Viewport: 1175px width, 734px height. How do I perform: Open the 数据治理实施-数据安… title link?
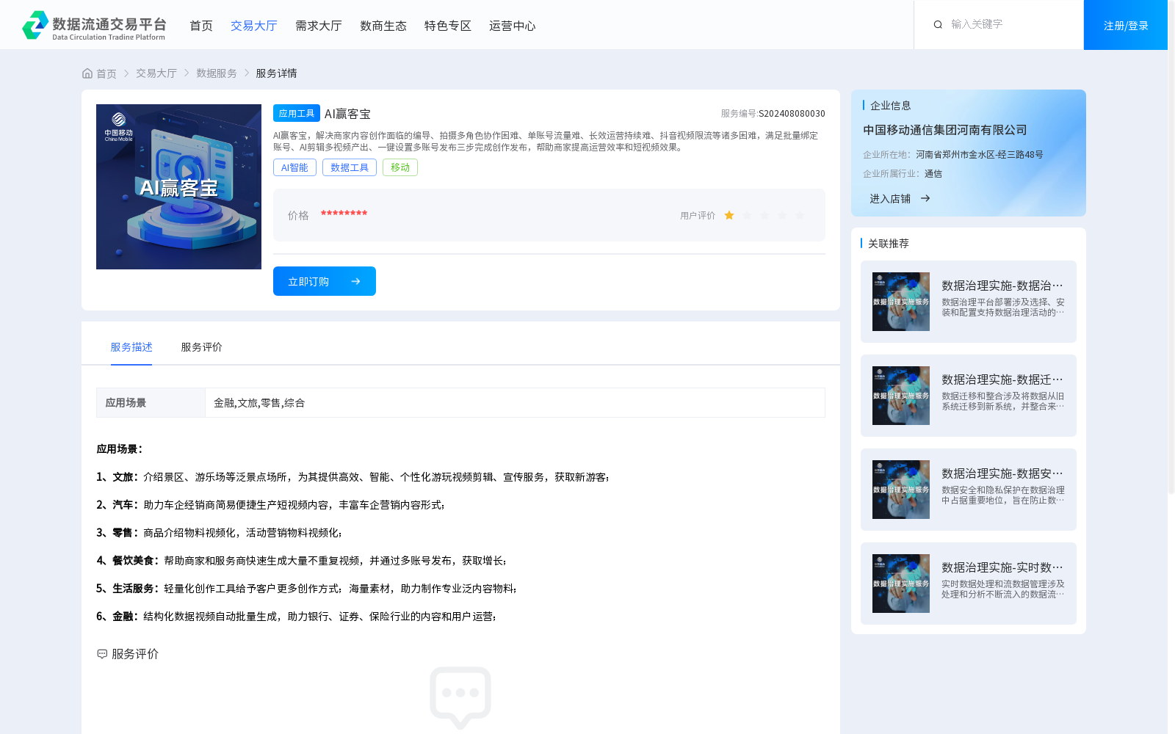[x=1002, y=473]
